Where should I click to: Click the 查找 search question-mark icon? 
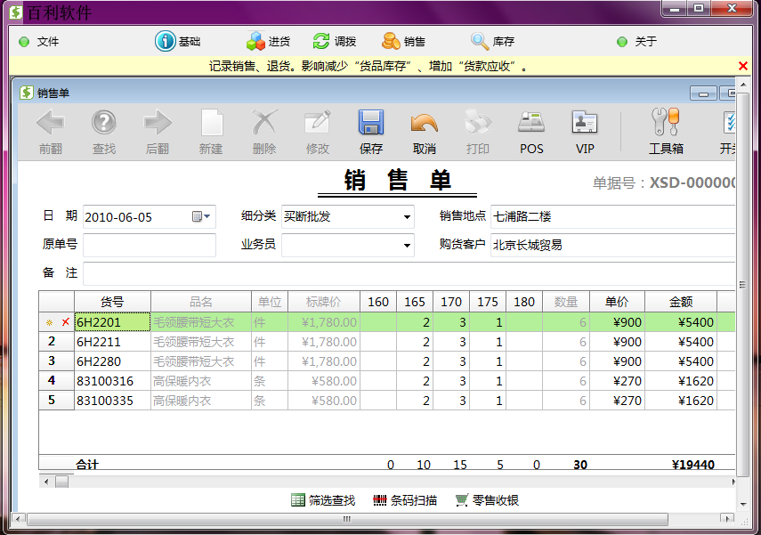(x=104, y=122)
